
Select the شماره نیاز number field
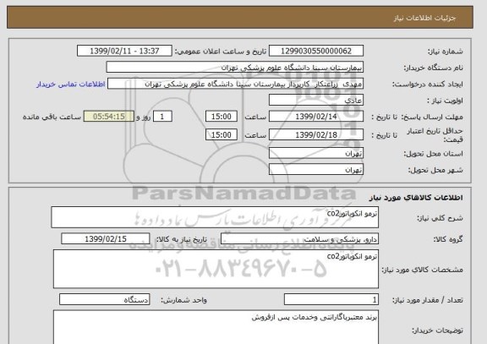316,51
